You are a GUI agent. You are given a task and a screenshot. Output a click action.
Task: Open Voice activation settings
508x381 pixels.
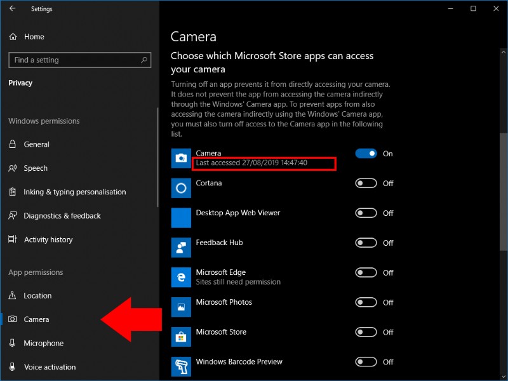pyautogui.click(x=13, y=367)
